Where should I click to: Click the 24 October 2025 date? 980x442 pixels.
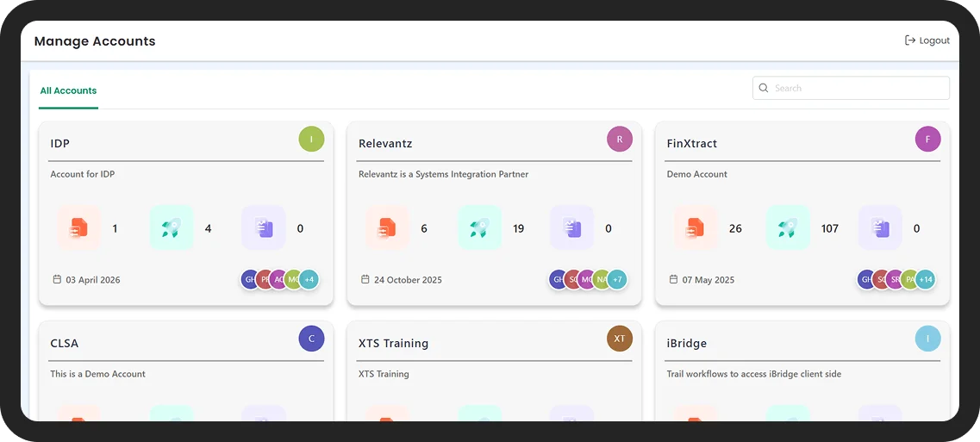coord(409,280)
